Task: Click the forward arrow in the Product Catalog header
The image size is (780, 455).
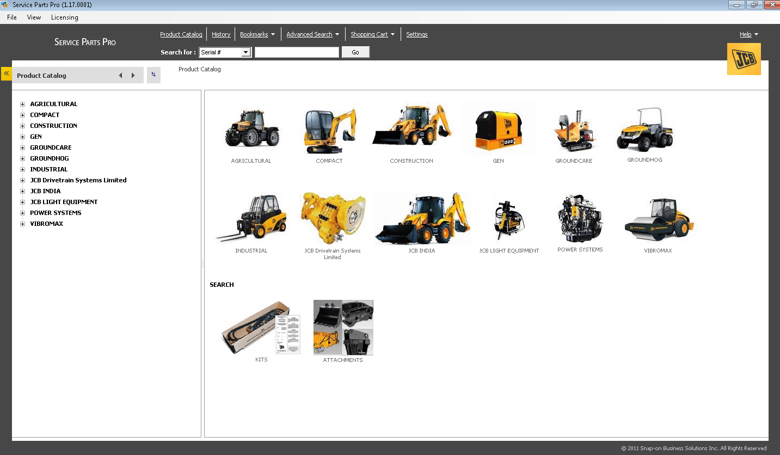Action: point(133,75)
